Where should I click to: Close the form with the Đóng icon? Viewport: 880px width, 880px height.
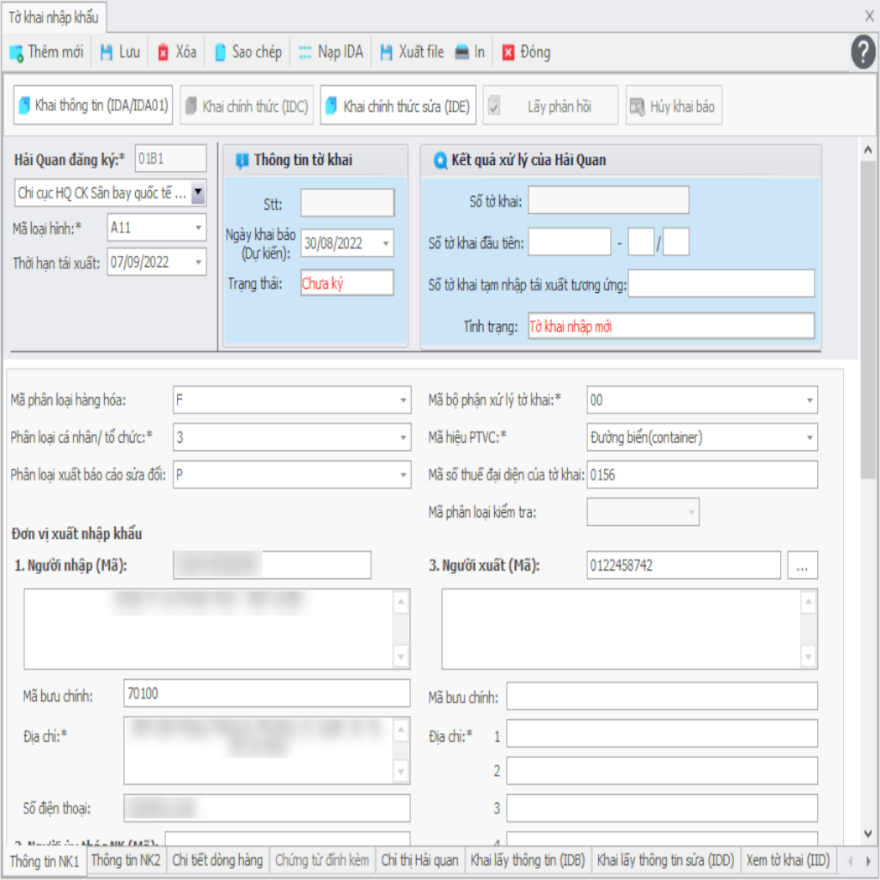508,52
